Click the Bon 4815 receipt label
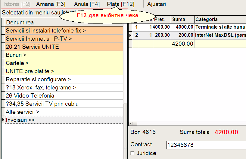Screen dimensions: 246x159 143,132
